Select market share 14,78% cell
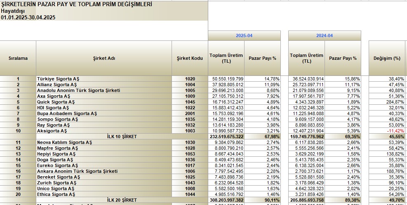407x205 pixels. [262, 79]
